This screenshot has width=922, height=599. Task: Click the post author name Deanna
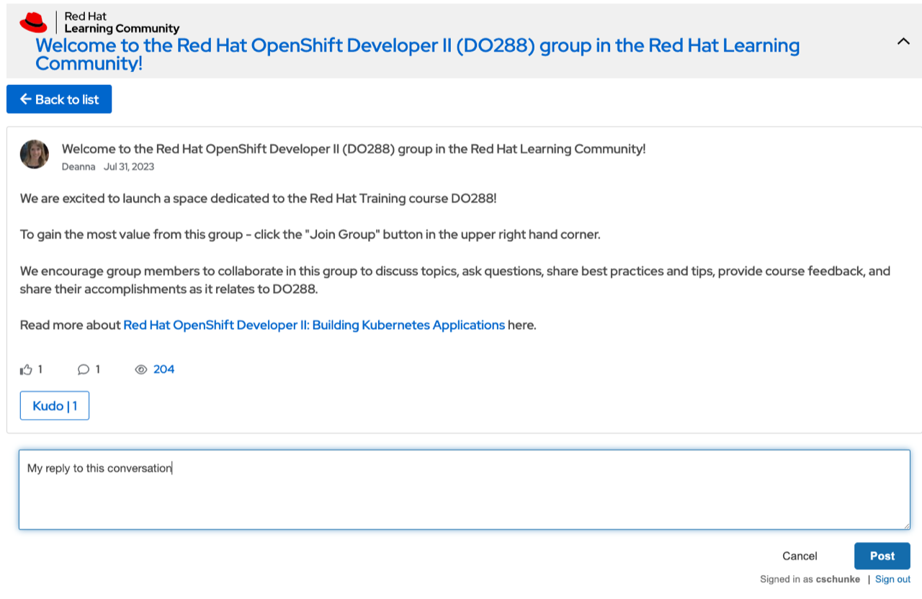point(79,166)
